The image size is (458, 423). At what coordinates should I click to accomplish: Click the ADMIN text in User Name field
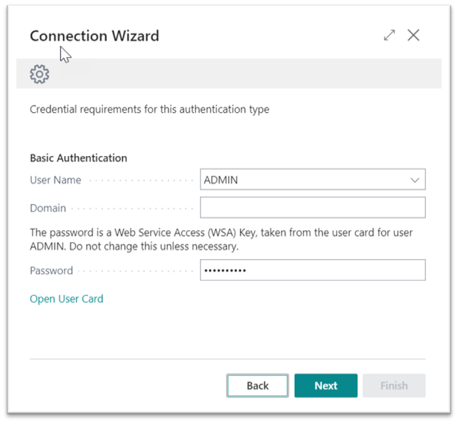[221, 180]
